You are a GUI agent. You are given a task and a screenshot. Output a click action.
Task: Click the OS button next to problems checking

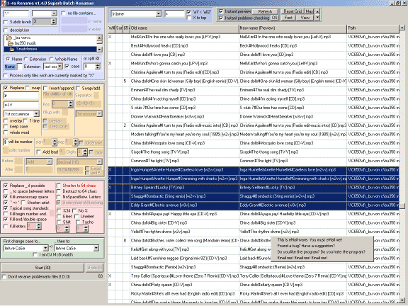pos(274,18)
